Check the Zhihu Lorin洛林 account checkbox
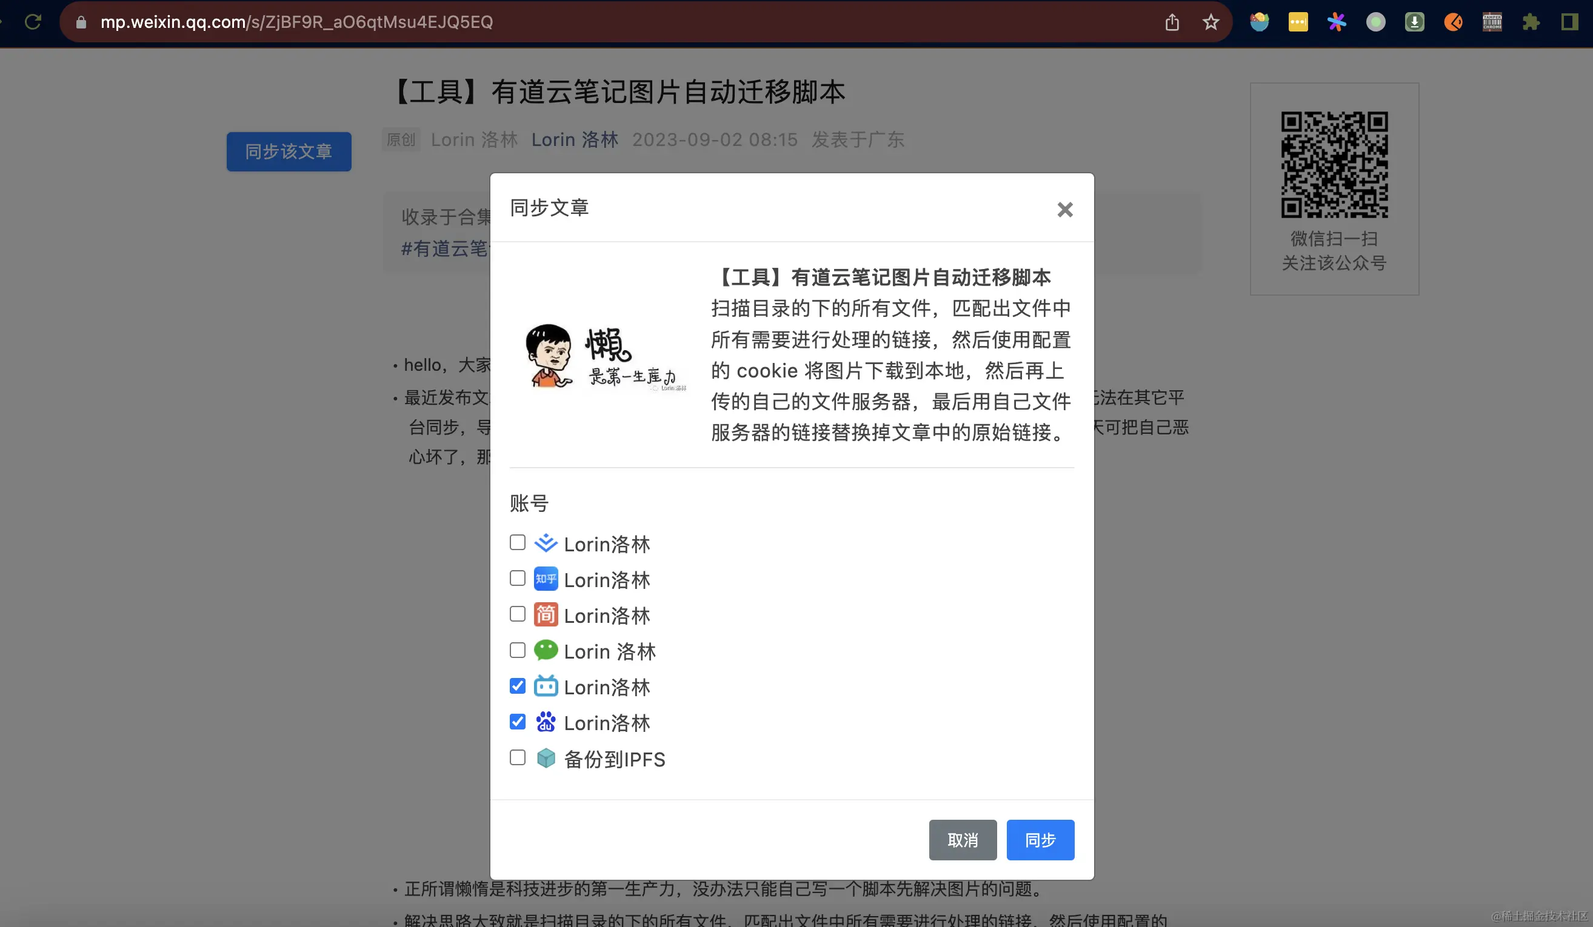The image size is (1593, 927). (517, 577)
